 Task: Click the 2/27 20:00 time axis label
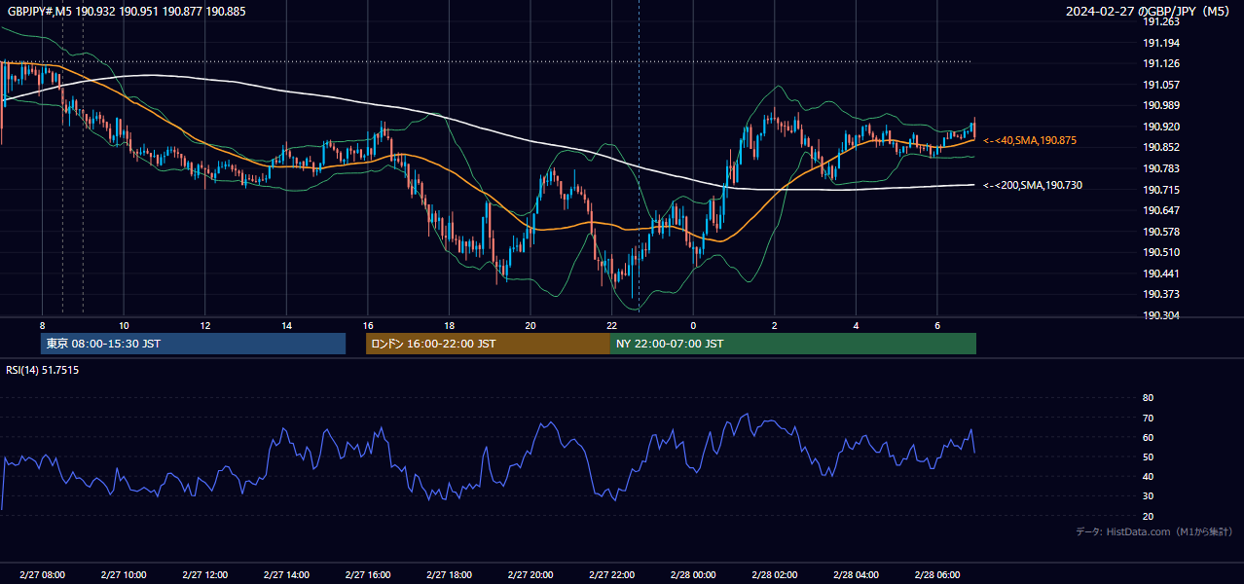[530, 575]
